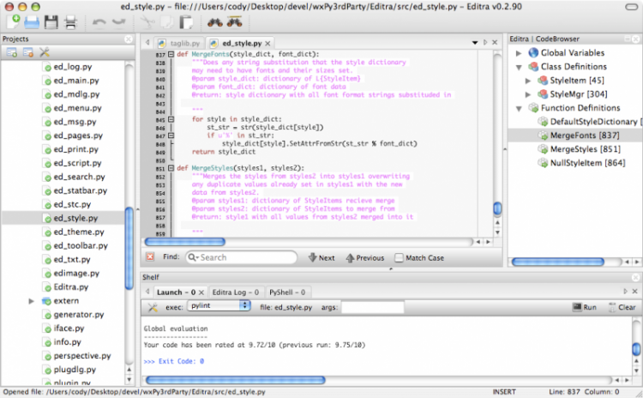Click the Projects panel vertical scrollbar thumb
The image size is (643, 398).
point(129,249)
